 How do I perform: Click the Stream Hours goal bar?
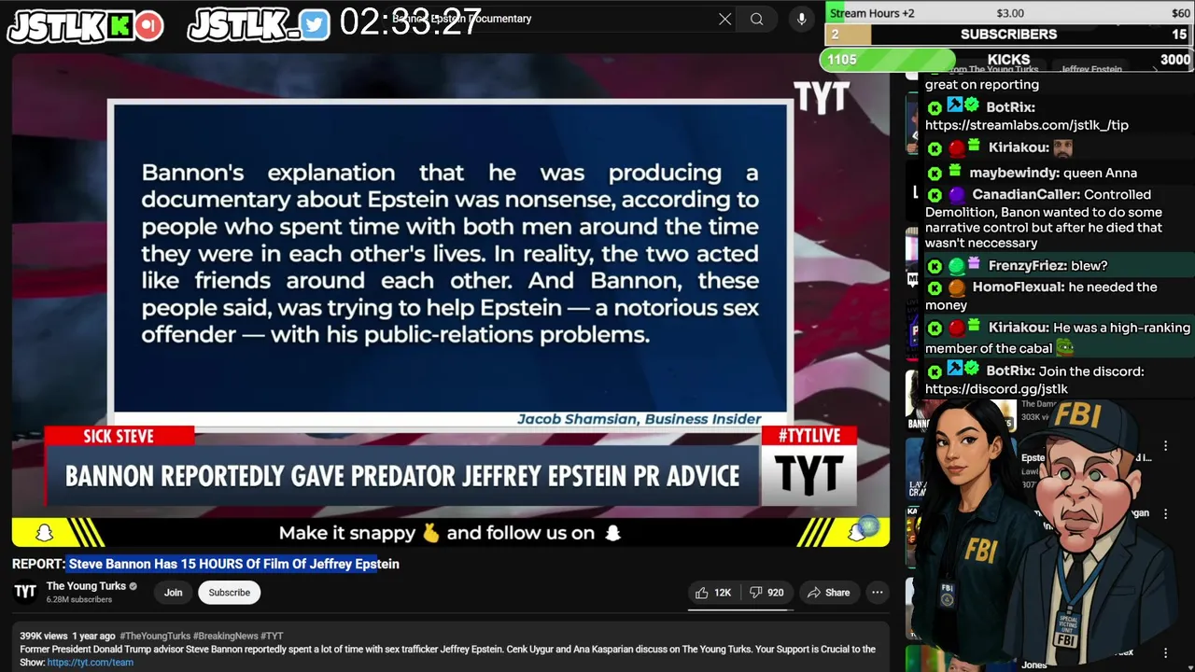[x=1009, y=13]
